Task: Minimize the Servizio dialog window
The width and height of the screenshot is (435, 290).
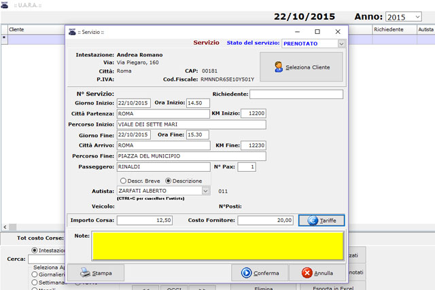Action: [297, 32]
